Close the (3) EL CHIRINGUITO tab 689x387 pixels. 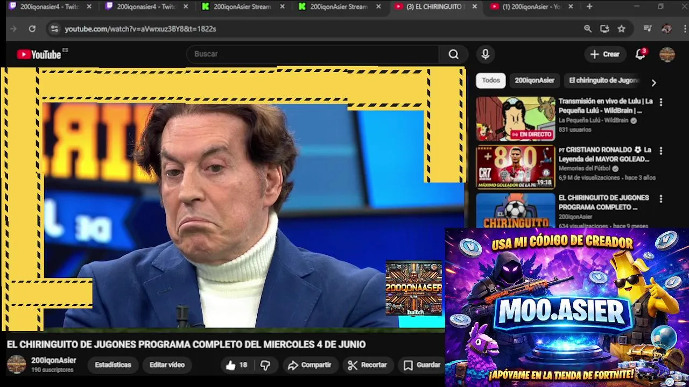(x=474, y=7)
